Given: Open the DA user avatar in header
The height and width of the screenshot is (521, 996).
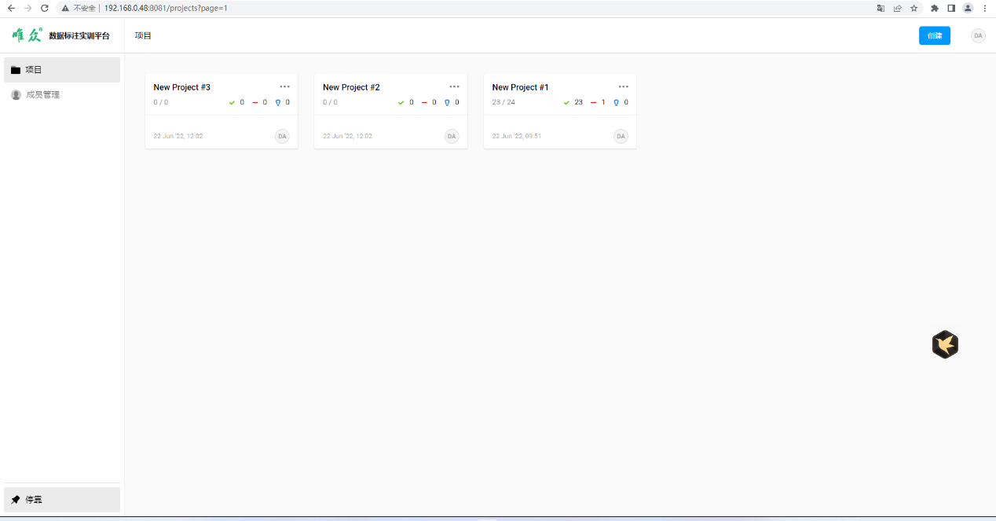Looking at the screenshot, I should [x=978, y=35].
